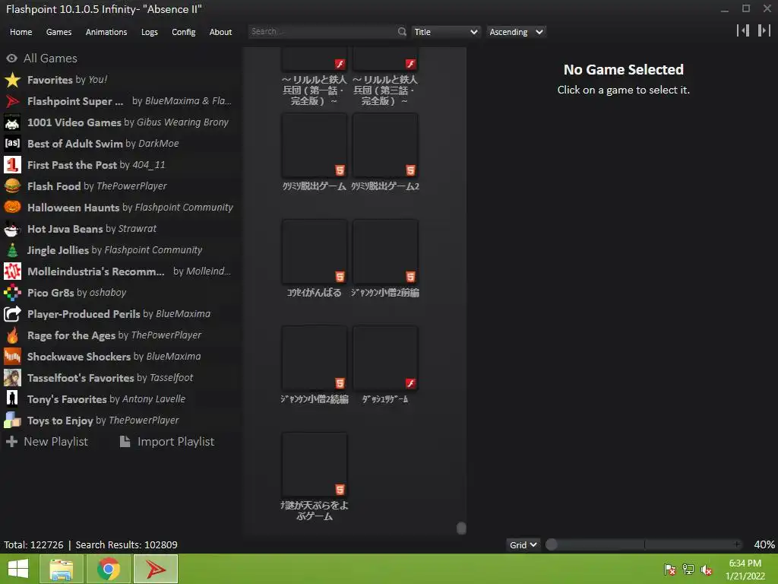778x584 pixels.
Task: Click the game list vertical scrollbar thumb
Action: 461,528
